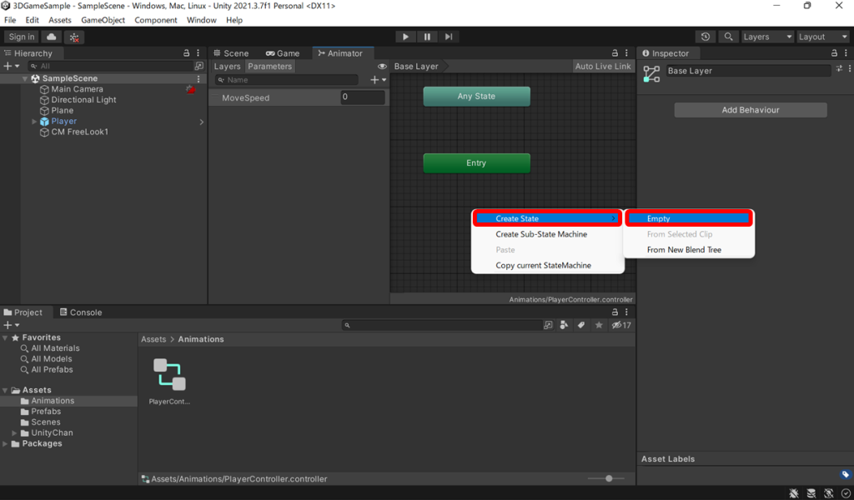
Task: Toggle Animator layer visibility eye icon
Action: [x=383, y=67]
